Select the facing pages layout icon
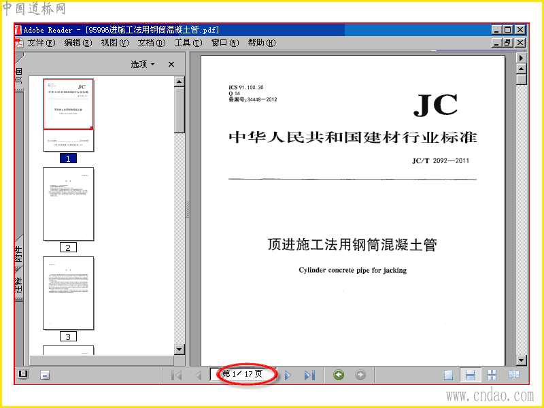The image size is (544, 408). pyautogui.click(x=514, y=375)
